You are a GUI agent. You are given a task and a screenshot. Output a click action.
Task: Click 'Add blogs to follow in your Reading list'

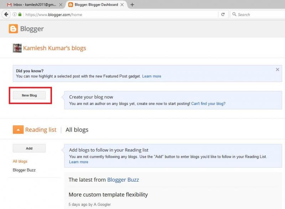coord(109,150)
